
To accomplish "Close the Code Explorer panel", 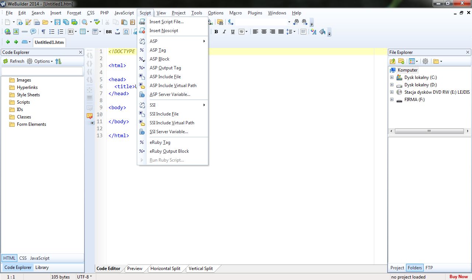I will tap(80, 52).
